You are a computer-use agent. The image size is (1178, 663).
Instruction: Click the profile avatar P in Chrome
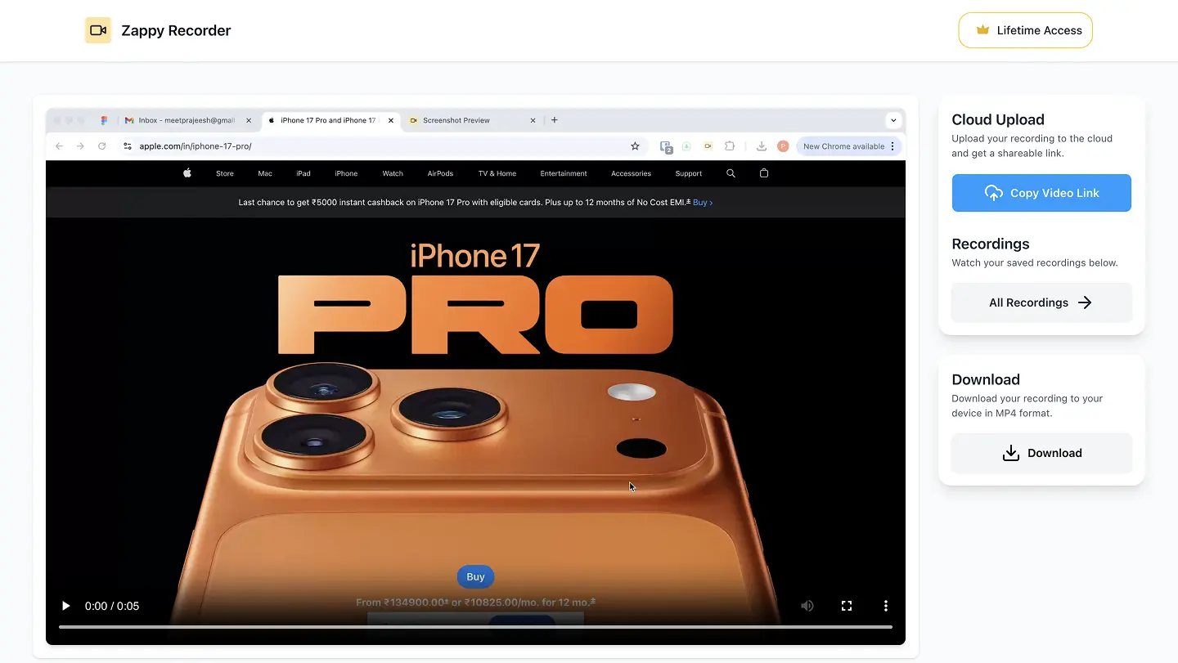[x=783, y=146]
